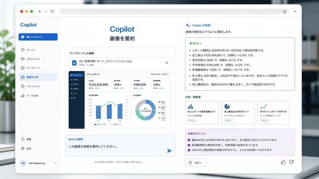Click the YN user avatar

tap(23, 163)
